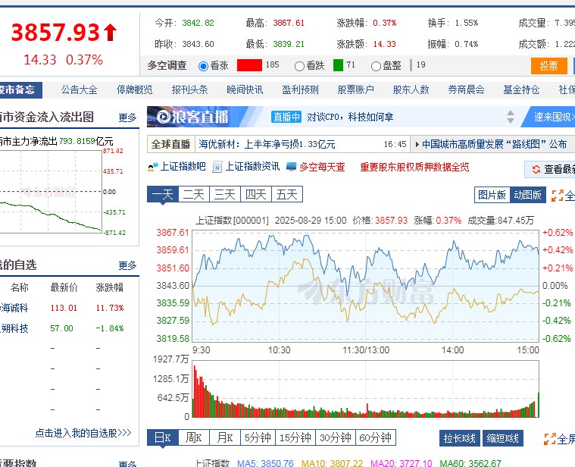Screen dimensions: 575x467
Task: Select the 二天 chart tab
Action: coord(194,194)
